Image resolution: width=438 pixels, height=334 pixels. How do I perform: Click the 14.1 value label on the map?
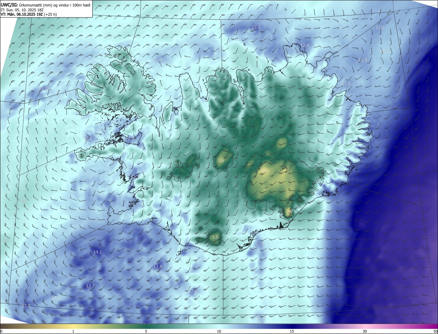click(98, 252)
